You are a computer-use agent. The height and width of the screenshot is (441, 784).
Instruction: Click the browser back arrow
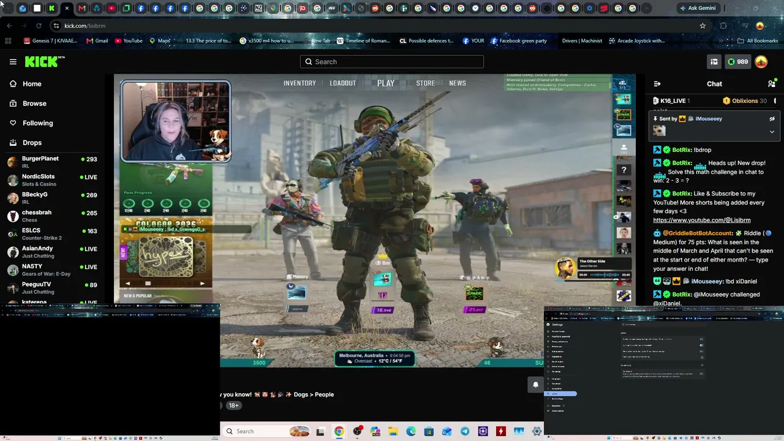click(9, 26)
